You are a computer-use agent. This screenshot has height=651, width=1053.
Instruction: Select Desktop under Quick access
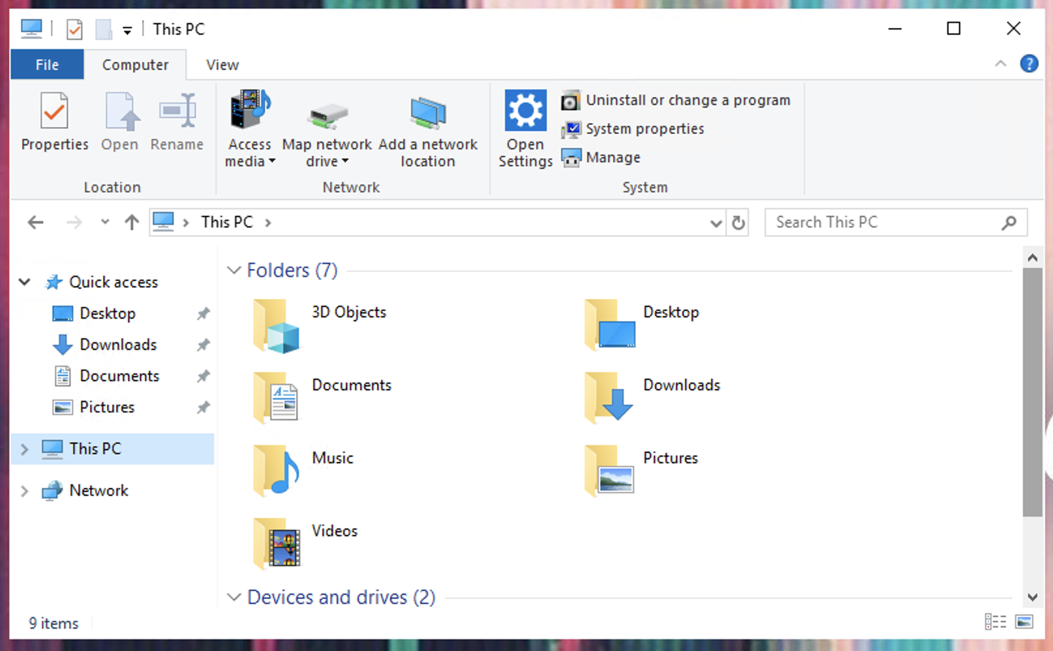coord(107,313)
